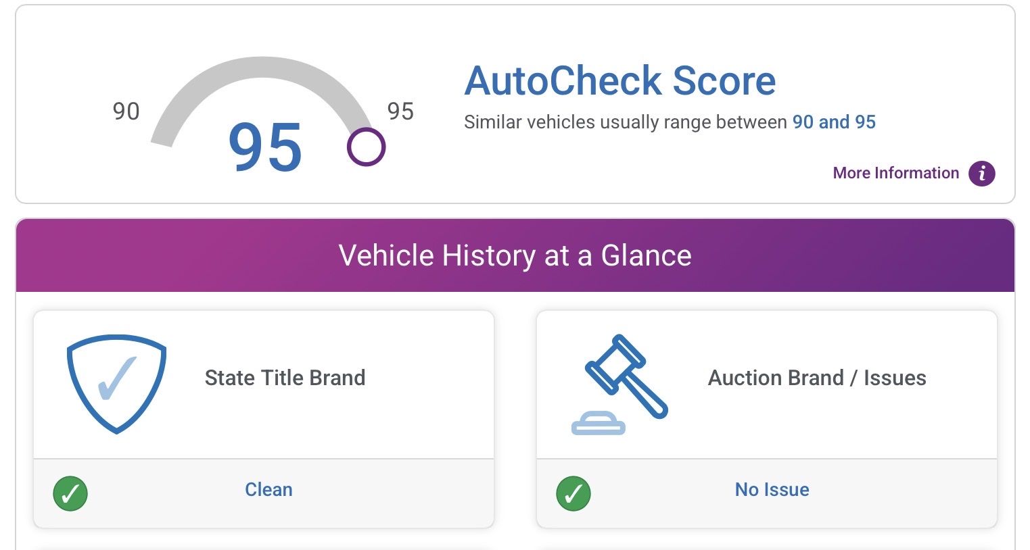Viewport: 1030px width, 550px height.
Task: Select the Clean status link
Action: pos(268,489)
